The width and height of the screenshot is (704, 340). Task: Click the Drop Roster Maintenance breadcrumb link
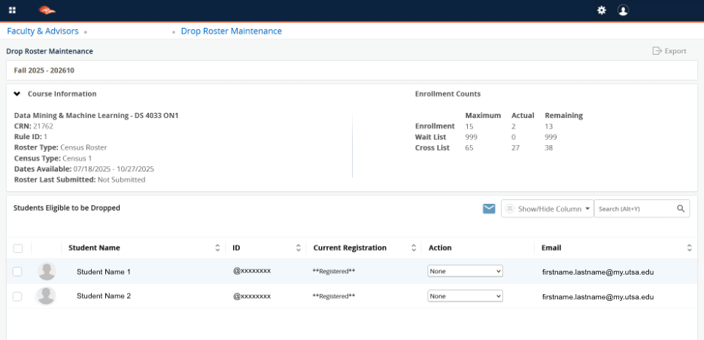tap(231, 32)
